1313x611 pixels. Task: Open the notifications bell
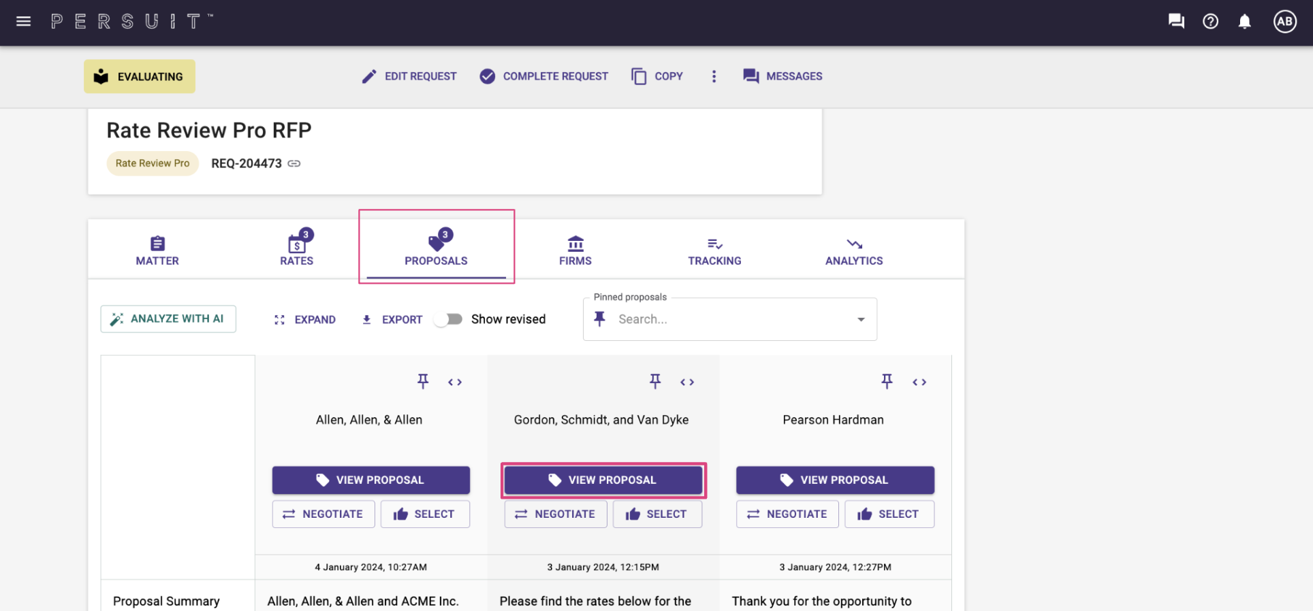pos(1244,22)
